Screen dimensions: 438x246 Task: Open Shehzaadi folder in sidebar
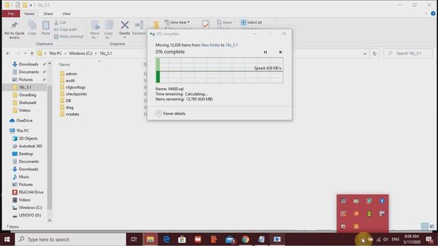25,102
